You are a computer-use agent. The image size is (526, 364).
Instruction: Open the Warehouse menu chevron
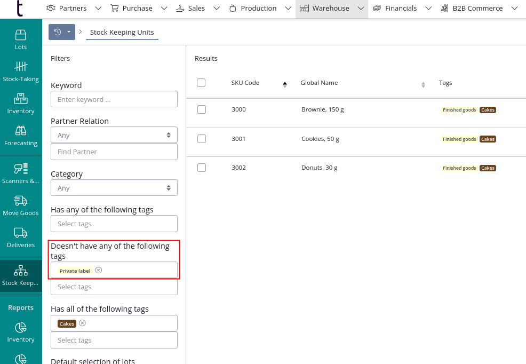pyautogui.click(x=361, y=8)
